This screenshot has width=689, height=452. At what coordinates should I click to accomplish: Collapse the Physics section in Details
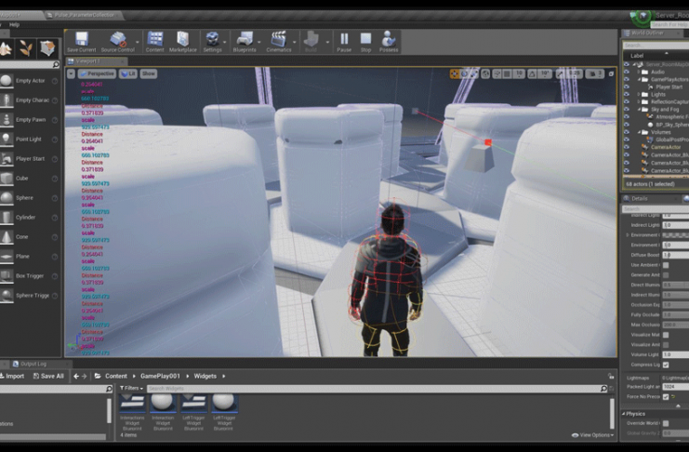click(624, 414)
